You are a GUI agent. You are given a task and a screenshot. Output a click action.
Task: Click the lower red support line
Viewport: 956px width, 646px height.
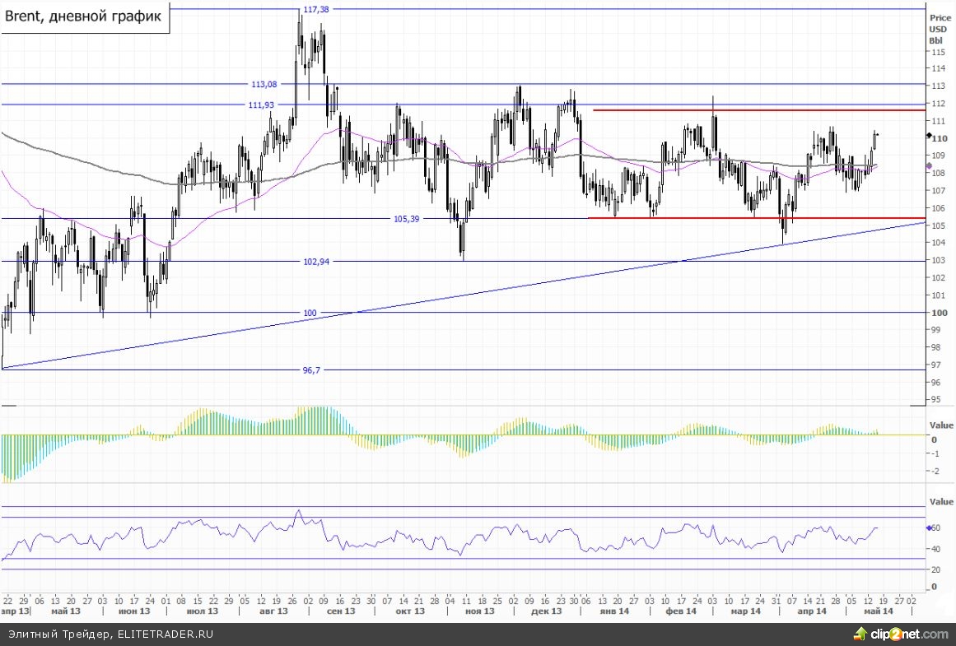758,218
